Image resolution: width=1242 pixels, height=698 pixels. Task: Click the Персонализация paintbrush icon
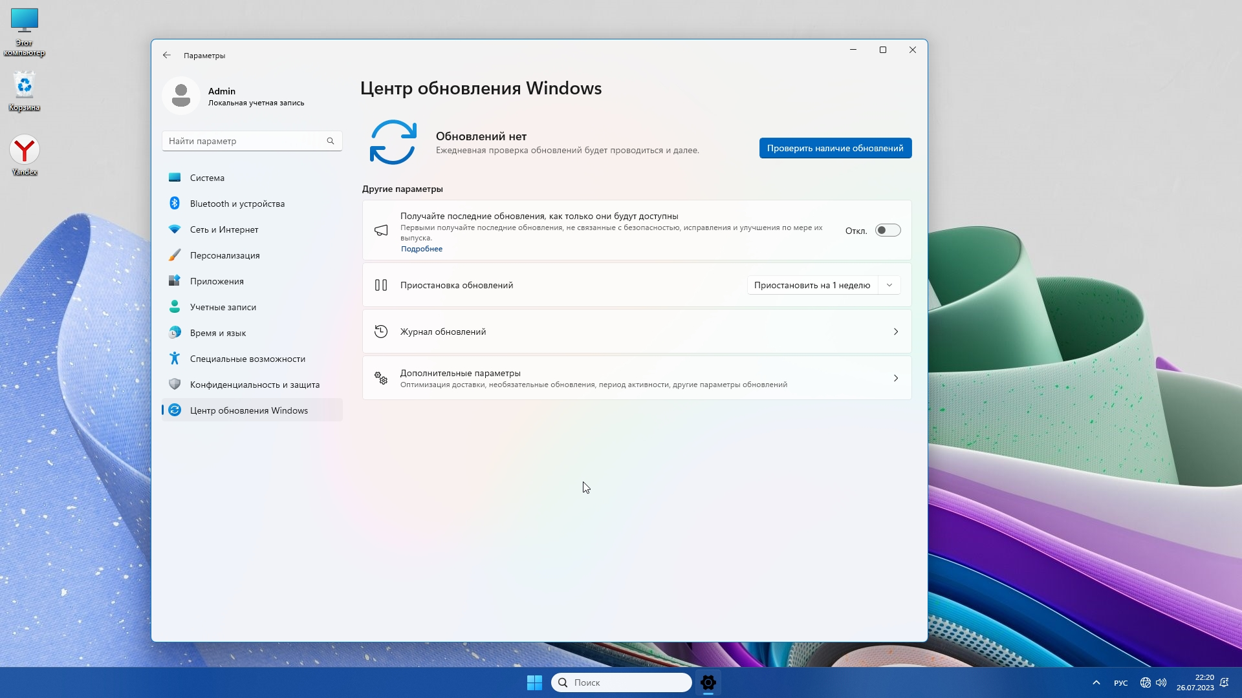click(174, 255)
